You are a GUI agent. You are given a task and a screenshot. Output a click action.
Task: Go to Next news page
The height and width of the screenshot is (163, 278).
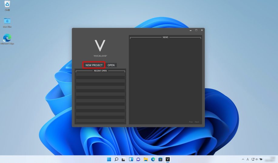[x=197, y=122]
